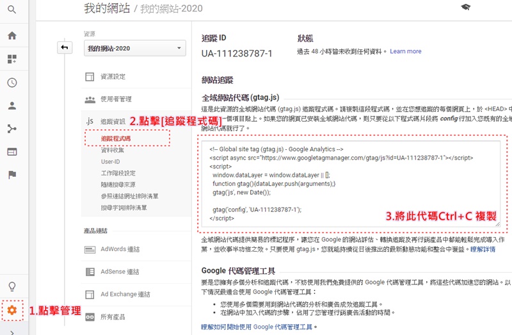Click the Ad Exchange 連結 icon
The height and width of the screenshot is (335, 512).
click(x=90, y=295)
